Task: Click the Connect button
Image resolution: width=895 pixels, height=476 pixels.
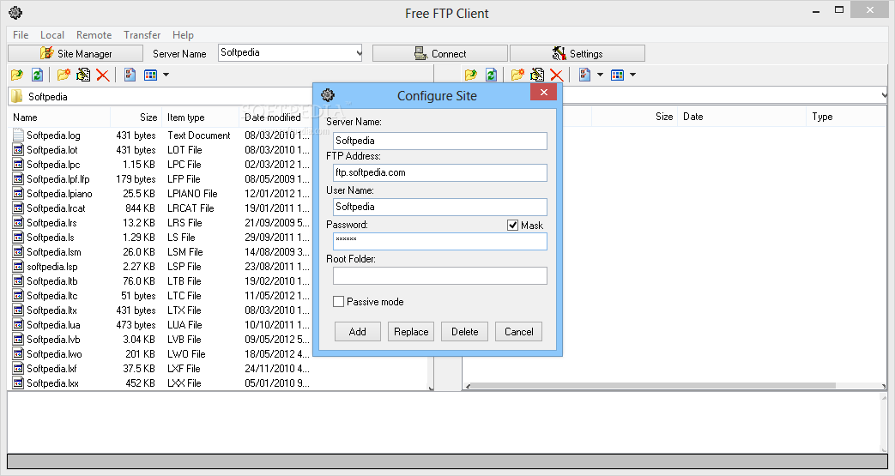Action: 440,53
